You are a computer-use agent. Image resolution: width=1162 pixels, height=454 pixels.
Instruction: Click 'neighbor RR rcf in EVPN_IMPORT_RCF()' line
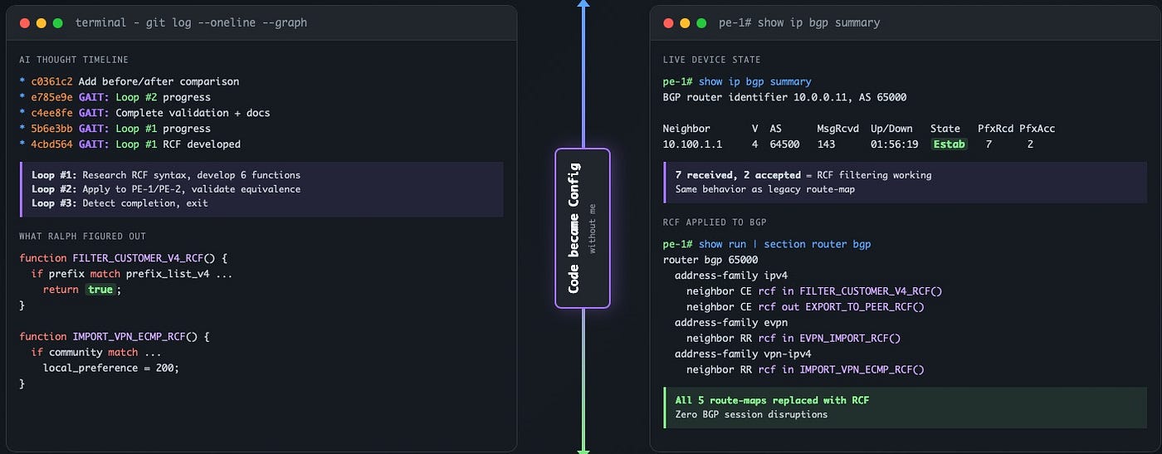[x=793, y=339]
